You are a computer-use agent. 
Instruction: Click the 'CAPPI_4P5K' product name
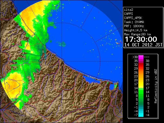pyautogui.click(x=133, y=18)
